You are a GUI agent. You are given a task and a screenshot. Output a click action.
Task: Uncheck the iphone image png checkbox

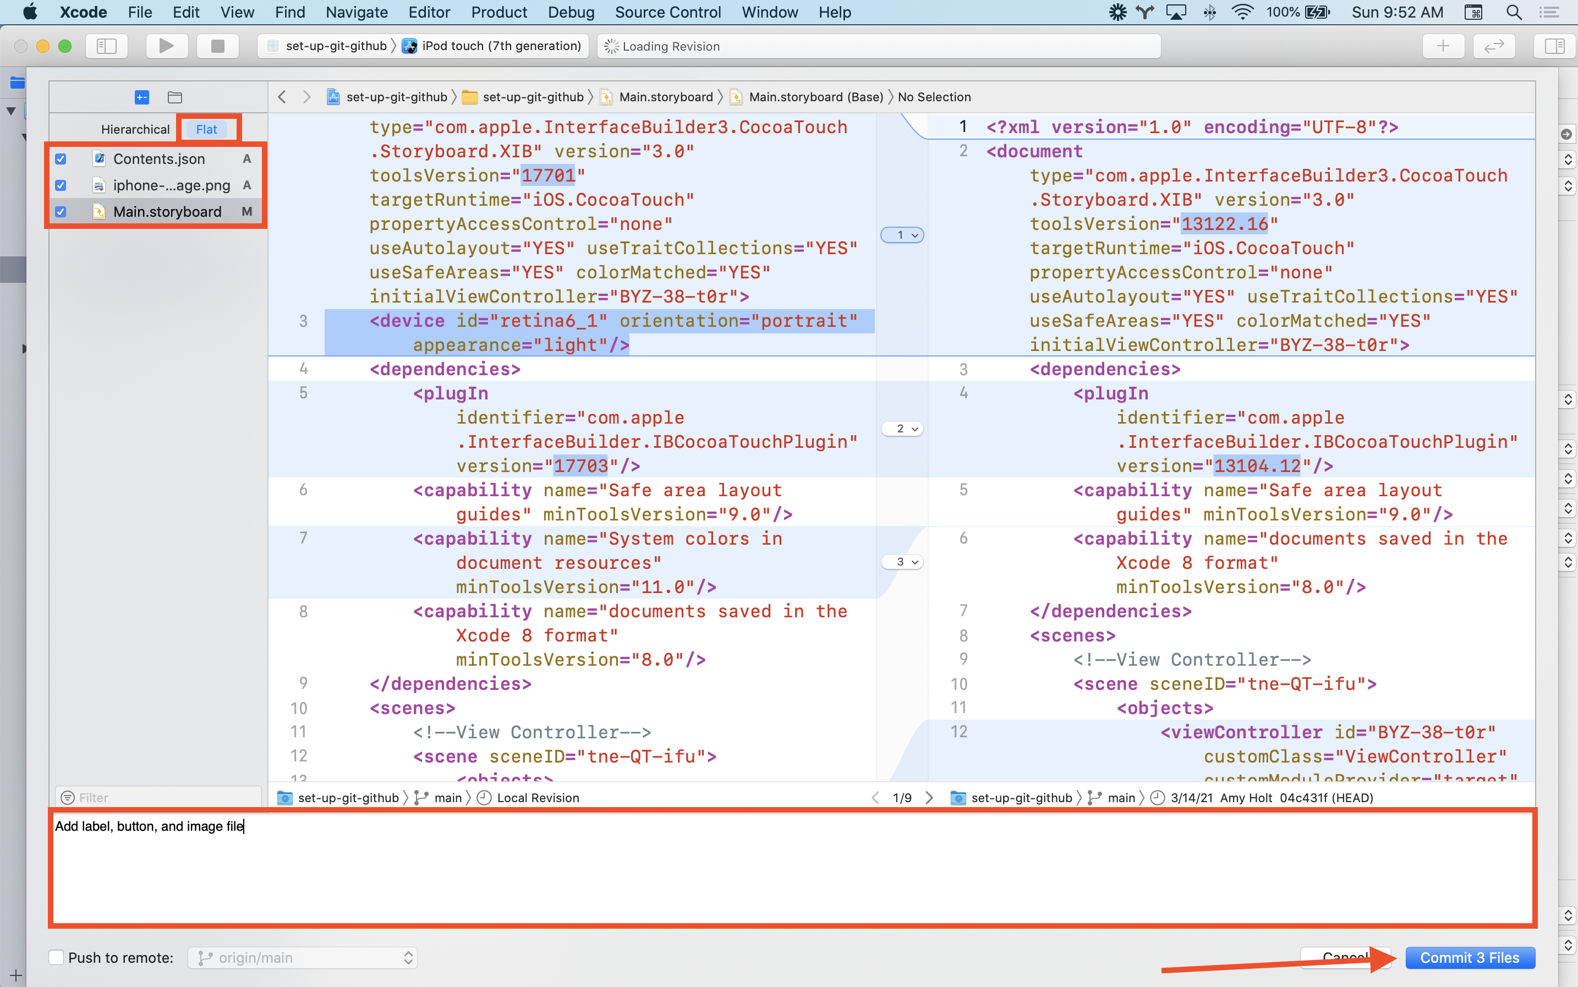coord(61,185)
